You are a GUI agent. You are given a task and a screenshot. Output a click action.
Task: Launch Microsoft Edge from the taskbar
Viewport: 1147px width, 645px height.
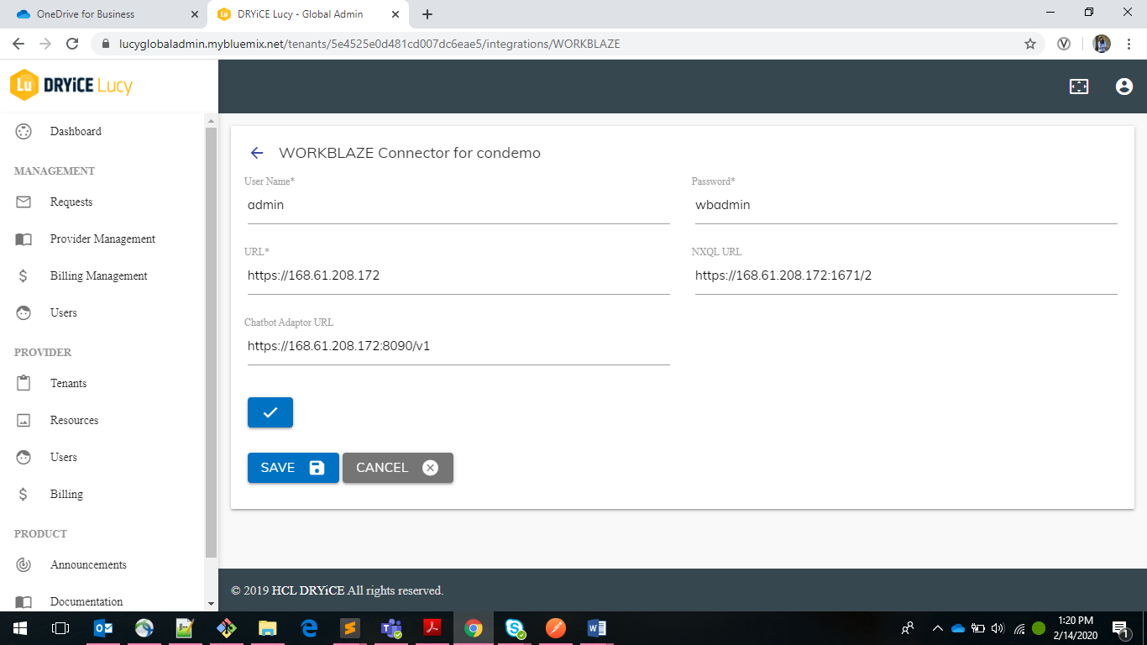(x=309, y=627)
